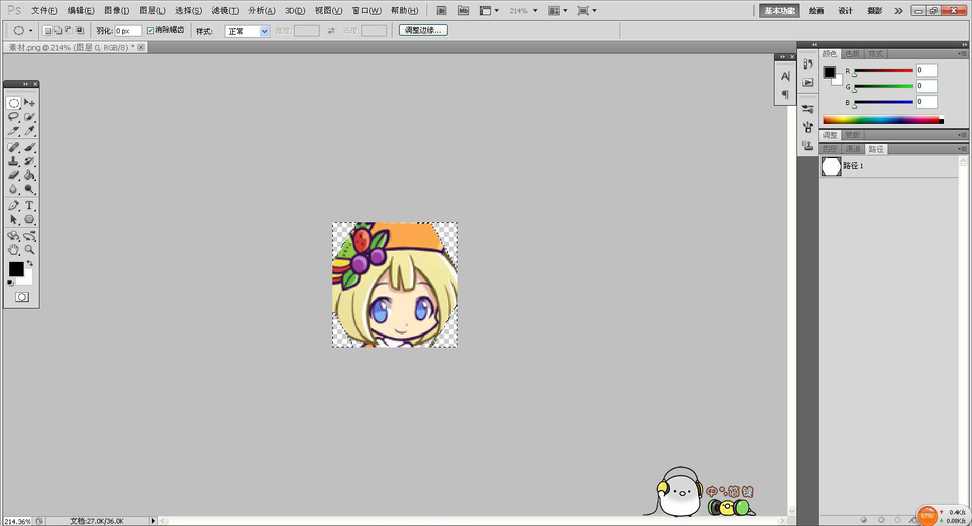Open the Screen Mode dropdown
This screenshot has height=526, width=972.
[587, 11]
